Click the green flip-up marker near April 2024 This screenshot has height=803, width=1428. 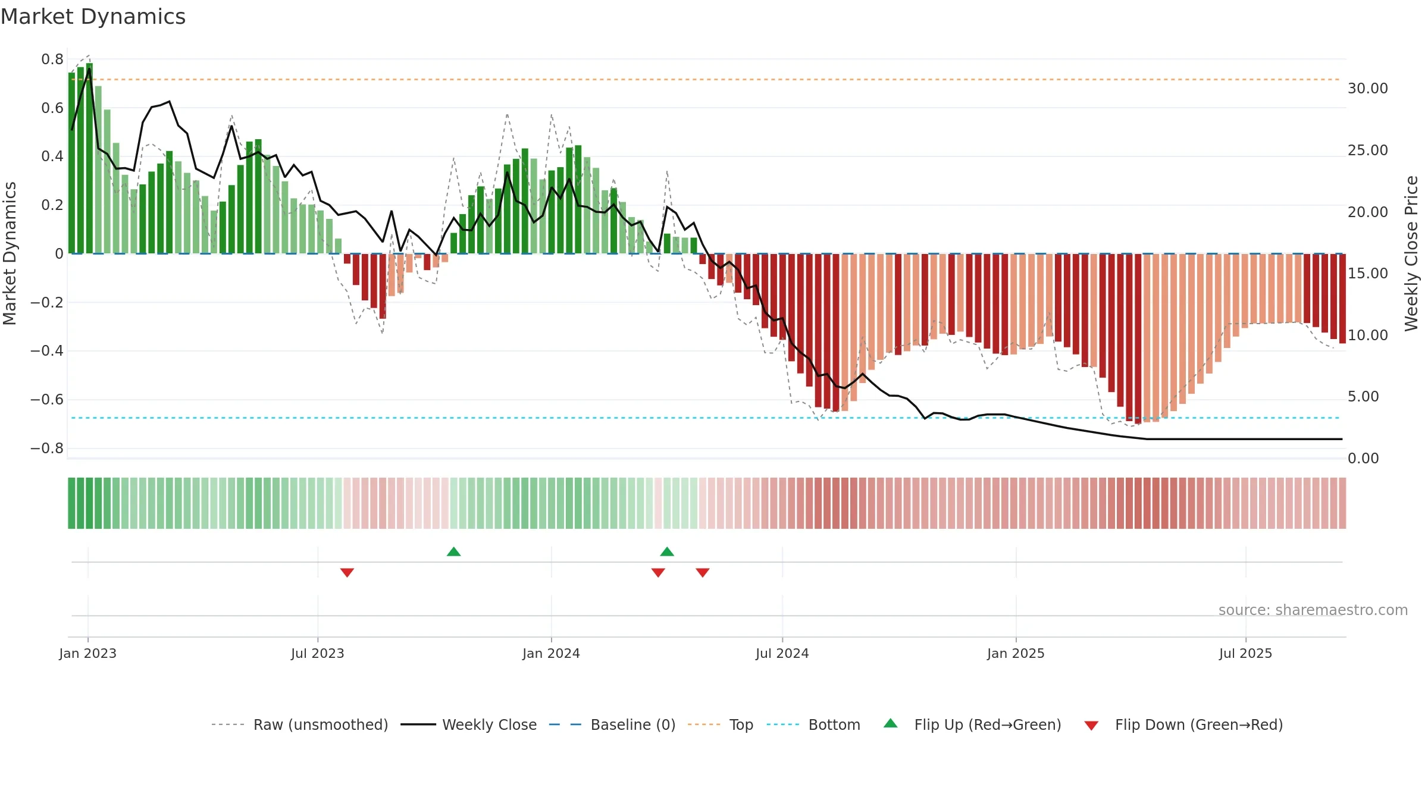pos(667,551)
